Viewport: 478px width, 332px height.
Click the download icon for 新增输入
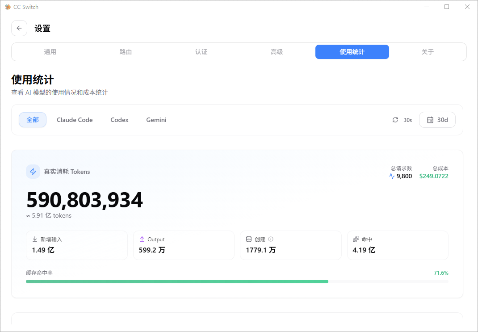coord(35,239)
